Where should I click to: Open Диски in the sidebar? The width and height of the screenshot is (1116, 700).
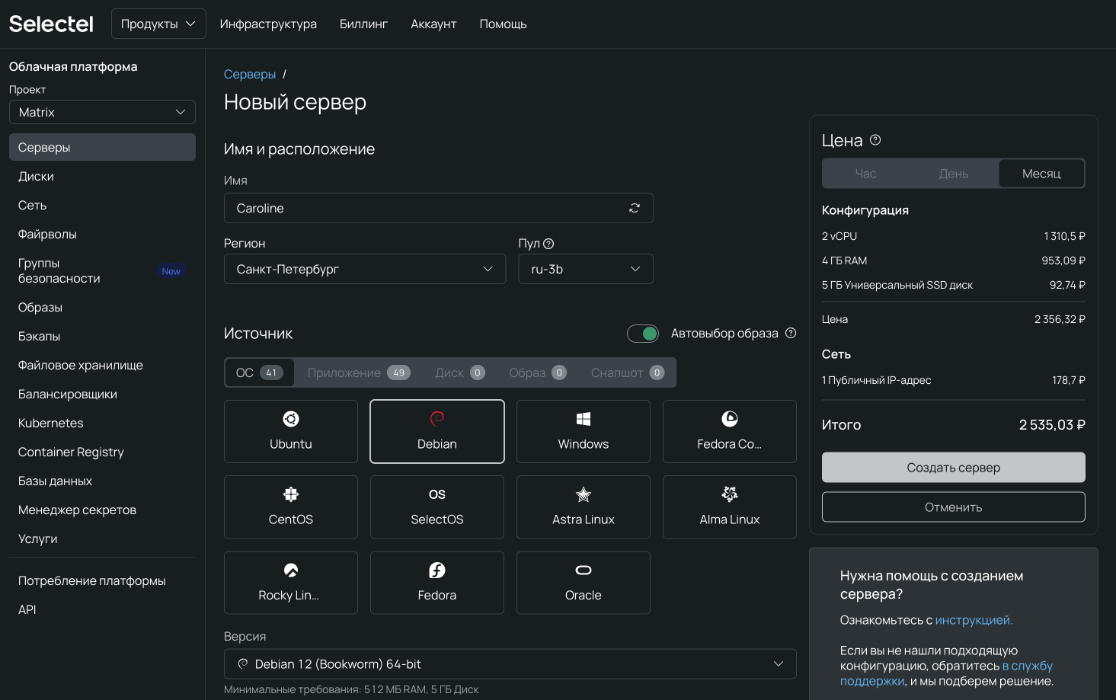coord(102,176)
